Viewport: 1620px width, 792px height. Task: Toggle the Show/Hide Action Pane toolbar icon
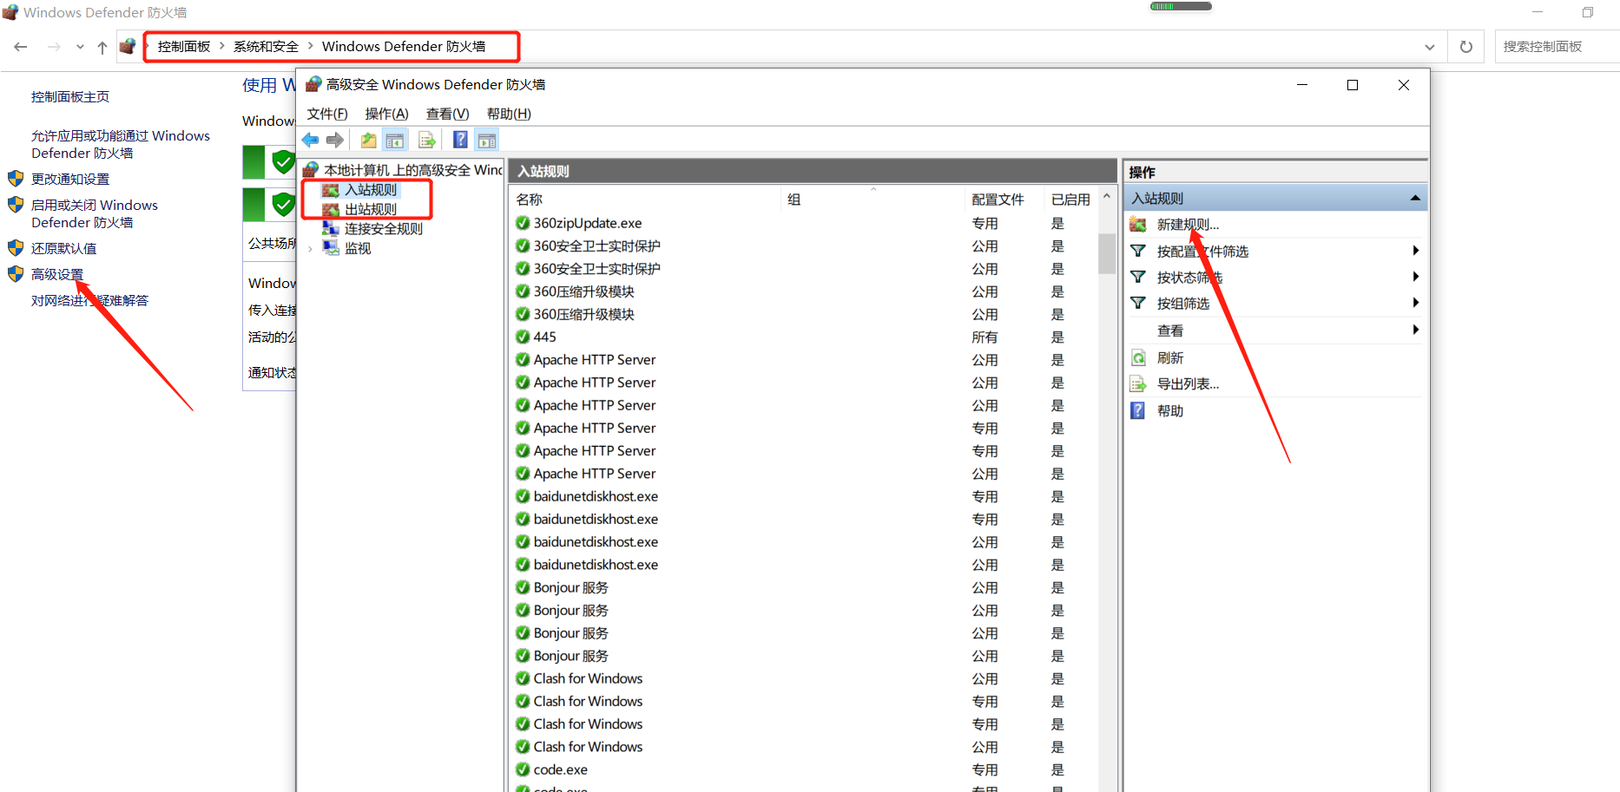[x=487, y=141]
